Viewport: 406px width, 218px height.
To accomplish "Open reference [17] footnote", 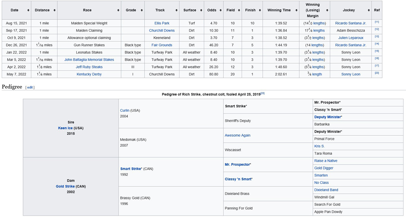I will coord(377,66).
